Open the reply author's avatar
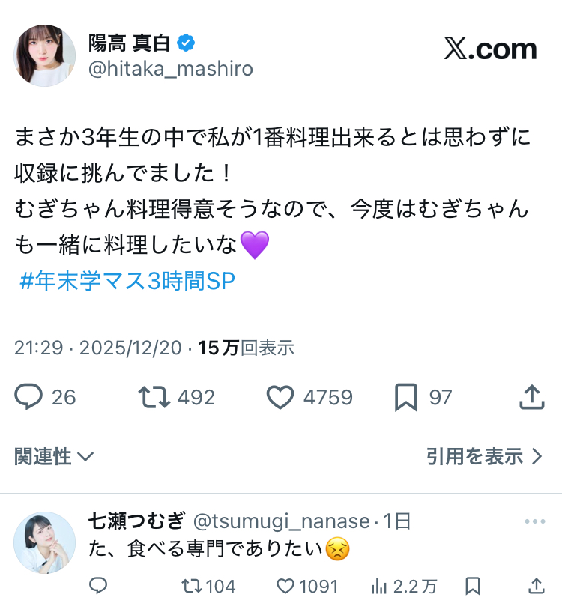This screenshot has height=606, width=562. click(x=43, y=542)
